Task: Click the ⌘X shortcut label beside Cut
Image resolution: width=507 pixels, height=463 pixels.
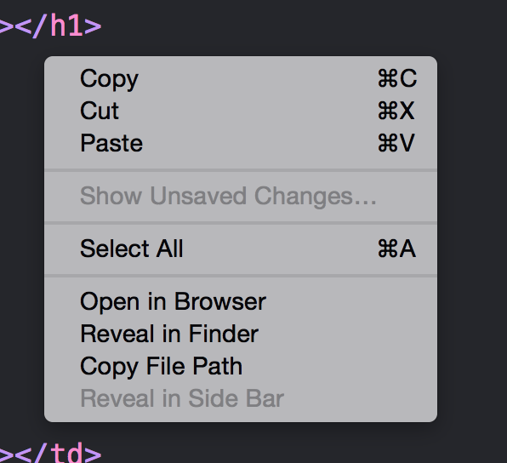Action: click(x=396, y=111)
